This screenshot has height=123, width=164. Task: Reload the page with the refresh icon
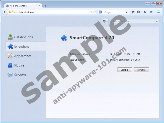pos(95,12)
